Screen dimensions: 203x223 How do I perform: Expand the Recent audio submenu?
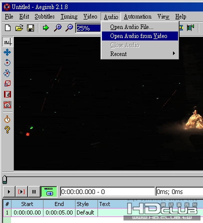[x=140, y=54]
